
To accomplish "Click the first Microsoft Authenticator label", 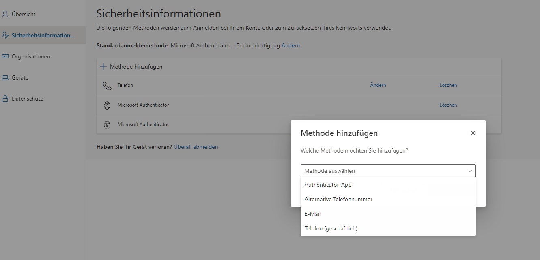I will (143, 105).
